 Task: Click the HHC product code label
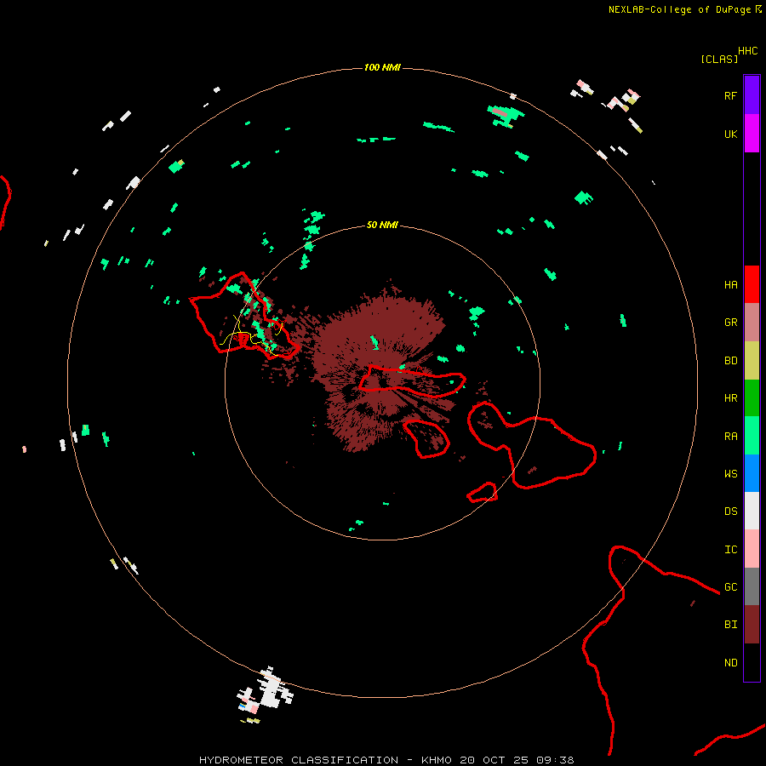pos(747,51)
